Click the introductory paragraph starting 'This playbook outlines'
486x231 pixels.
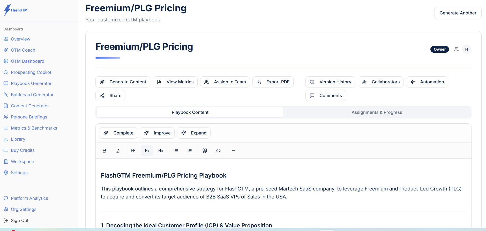pos(281,193)
